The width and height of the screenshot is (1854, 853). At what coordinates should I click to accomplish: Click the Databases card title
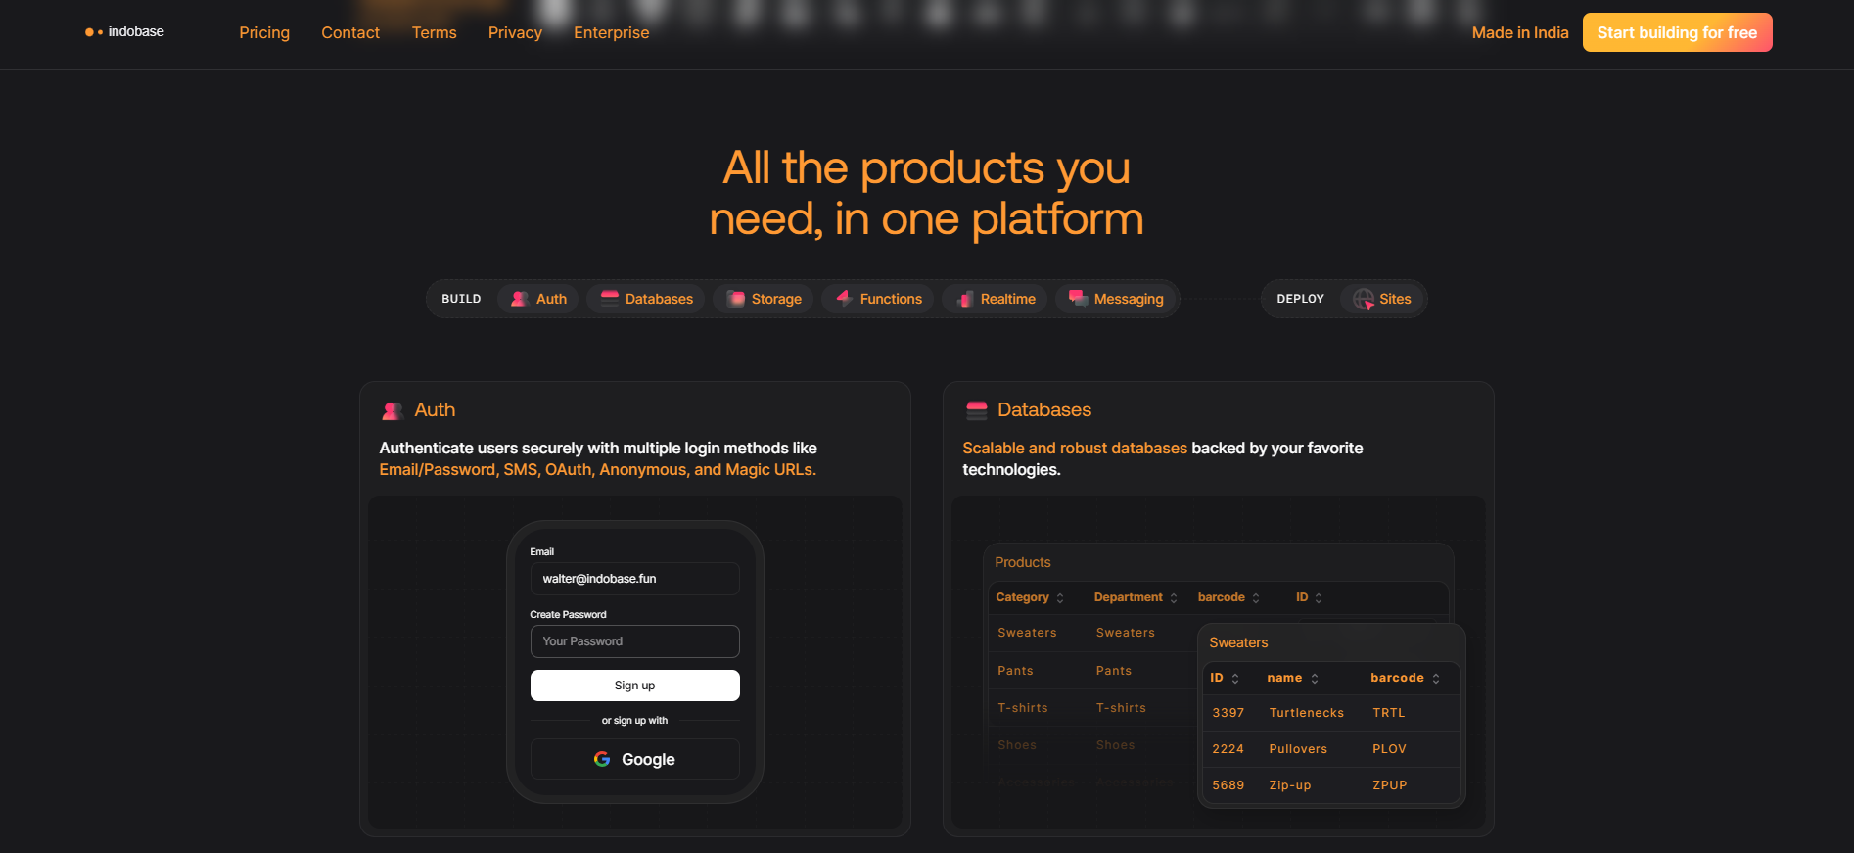point(1043,410)
